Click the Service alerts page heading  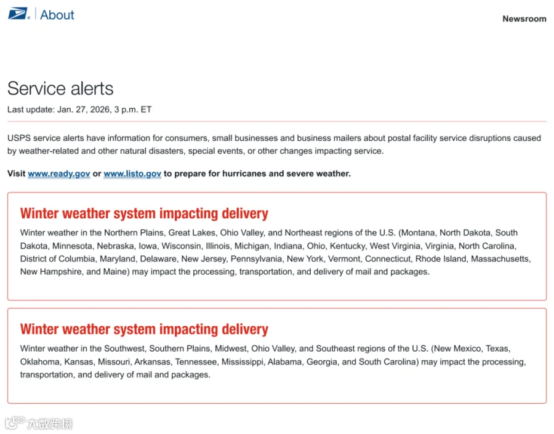tap(60, 88)
